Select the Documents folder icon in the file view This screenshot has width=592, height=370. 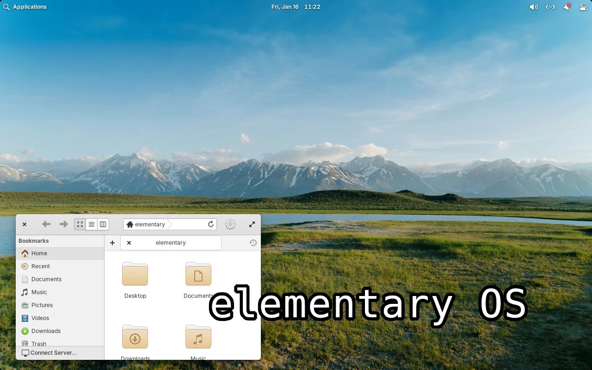198,274
